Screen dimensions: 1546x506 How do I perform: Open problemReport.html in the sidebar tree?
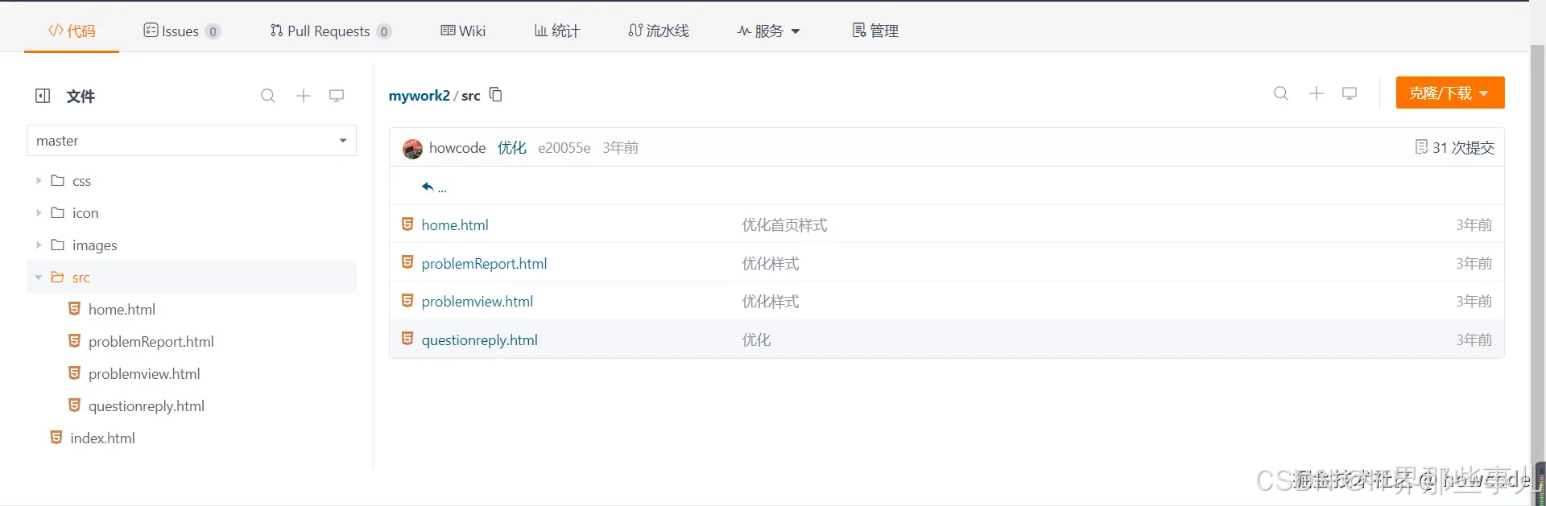click(x=151, y=342)
